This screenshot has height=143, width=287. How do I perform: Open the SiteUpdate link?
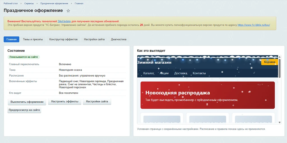pyautogui.click(x=64, y=21)
